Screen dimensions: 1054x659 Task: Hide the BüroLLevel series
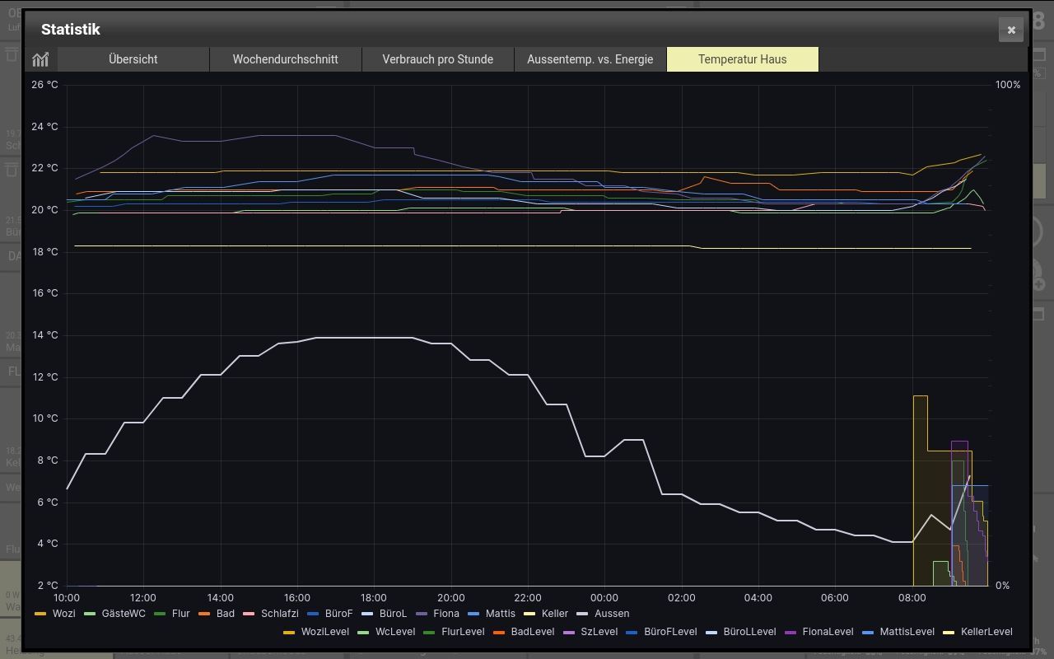(x=741, y=632)
